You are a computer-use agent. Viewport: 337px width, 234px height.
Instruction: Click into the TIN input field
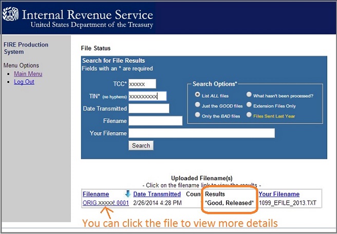pyautogui.click(x=147, y=96)
